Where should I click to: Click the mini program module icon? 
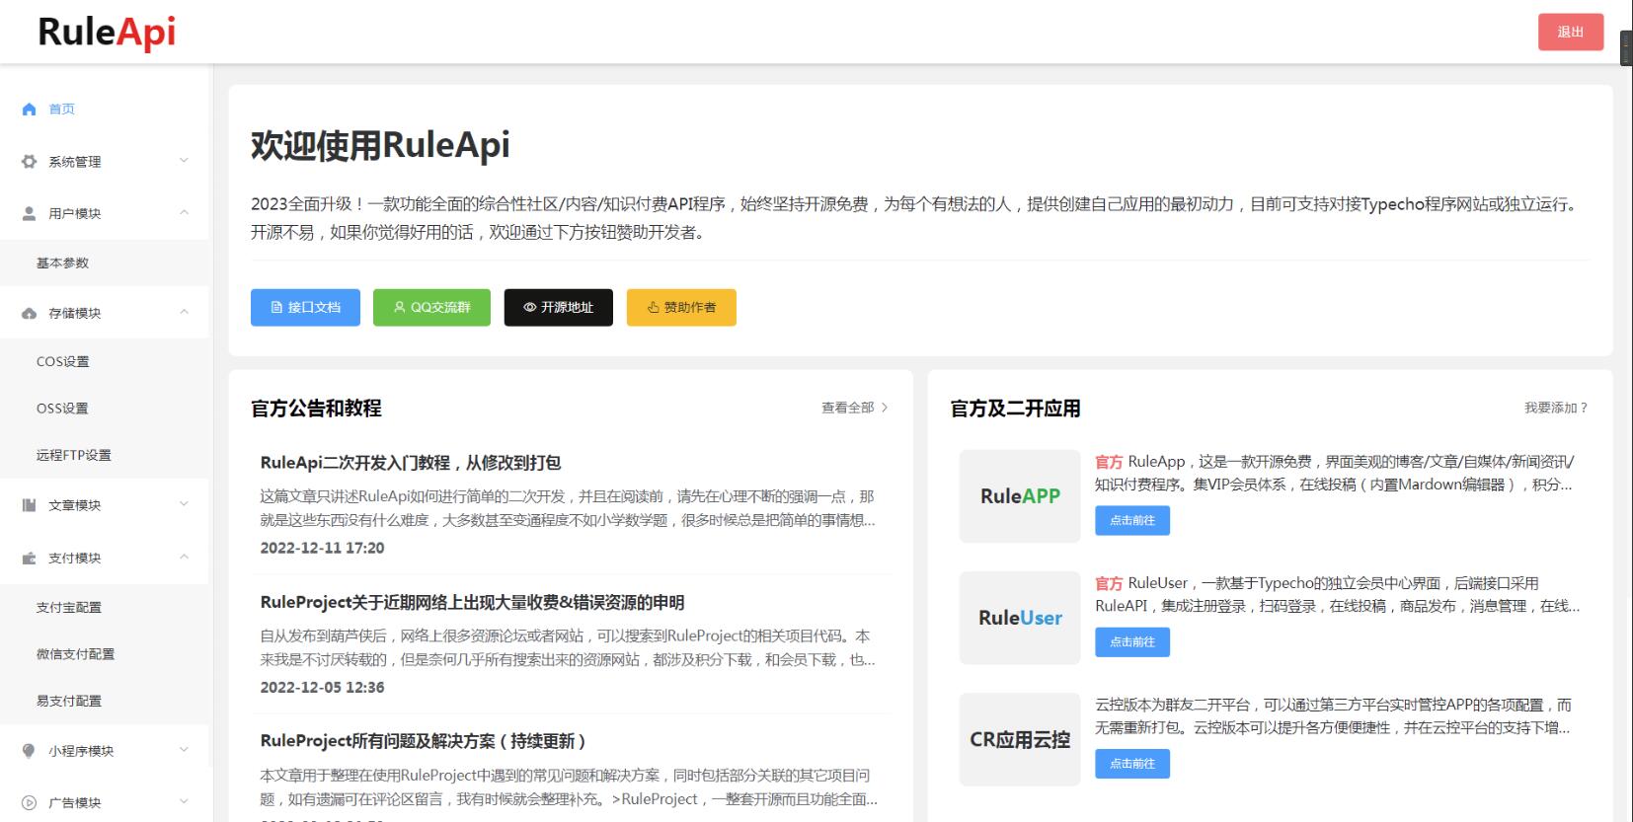pos(29,751)
